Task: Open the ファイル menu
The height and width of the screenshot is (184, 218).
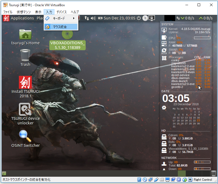Action: coord(8,12)
